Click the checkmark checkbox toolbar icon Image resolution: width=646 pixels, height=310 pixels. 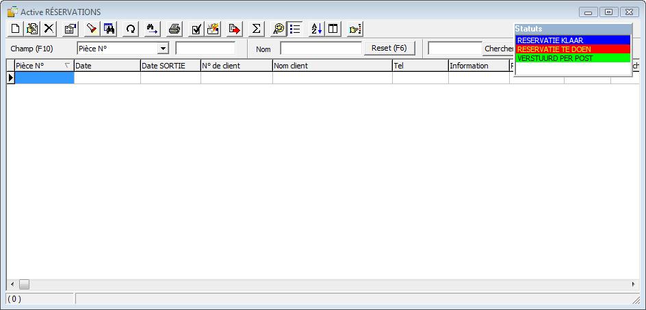click(x=196, y=29)
